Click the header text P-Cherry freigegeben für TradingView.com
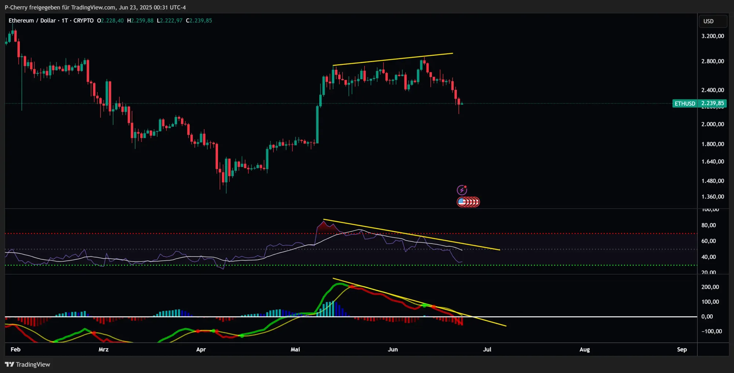Screen dimensions: 734x373 (60, 7)
